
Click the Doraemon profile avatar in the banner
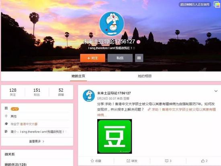(112, 24)
